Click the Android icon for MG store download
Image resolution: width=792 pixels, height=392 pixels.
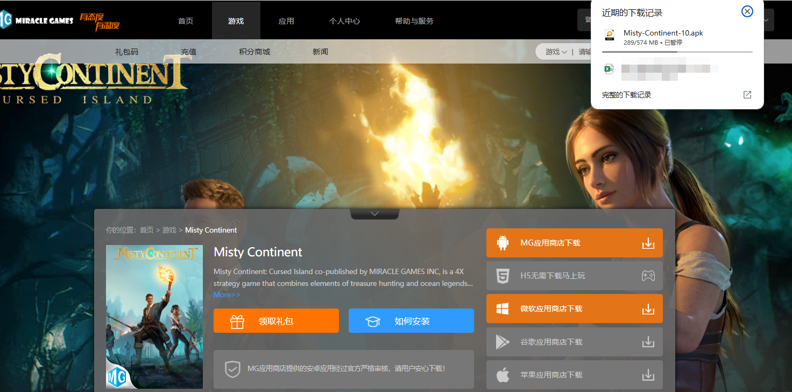(503, 243)
